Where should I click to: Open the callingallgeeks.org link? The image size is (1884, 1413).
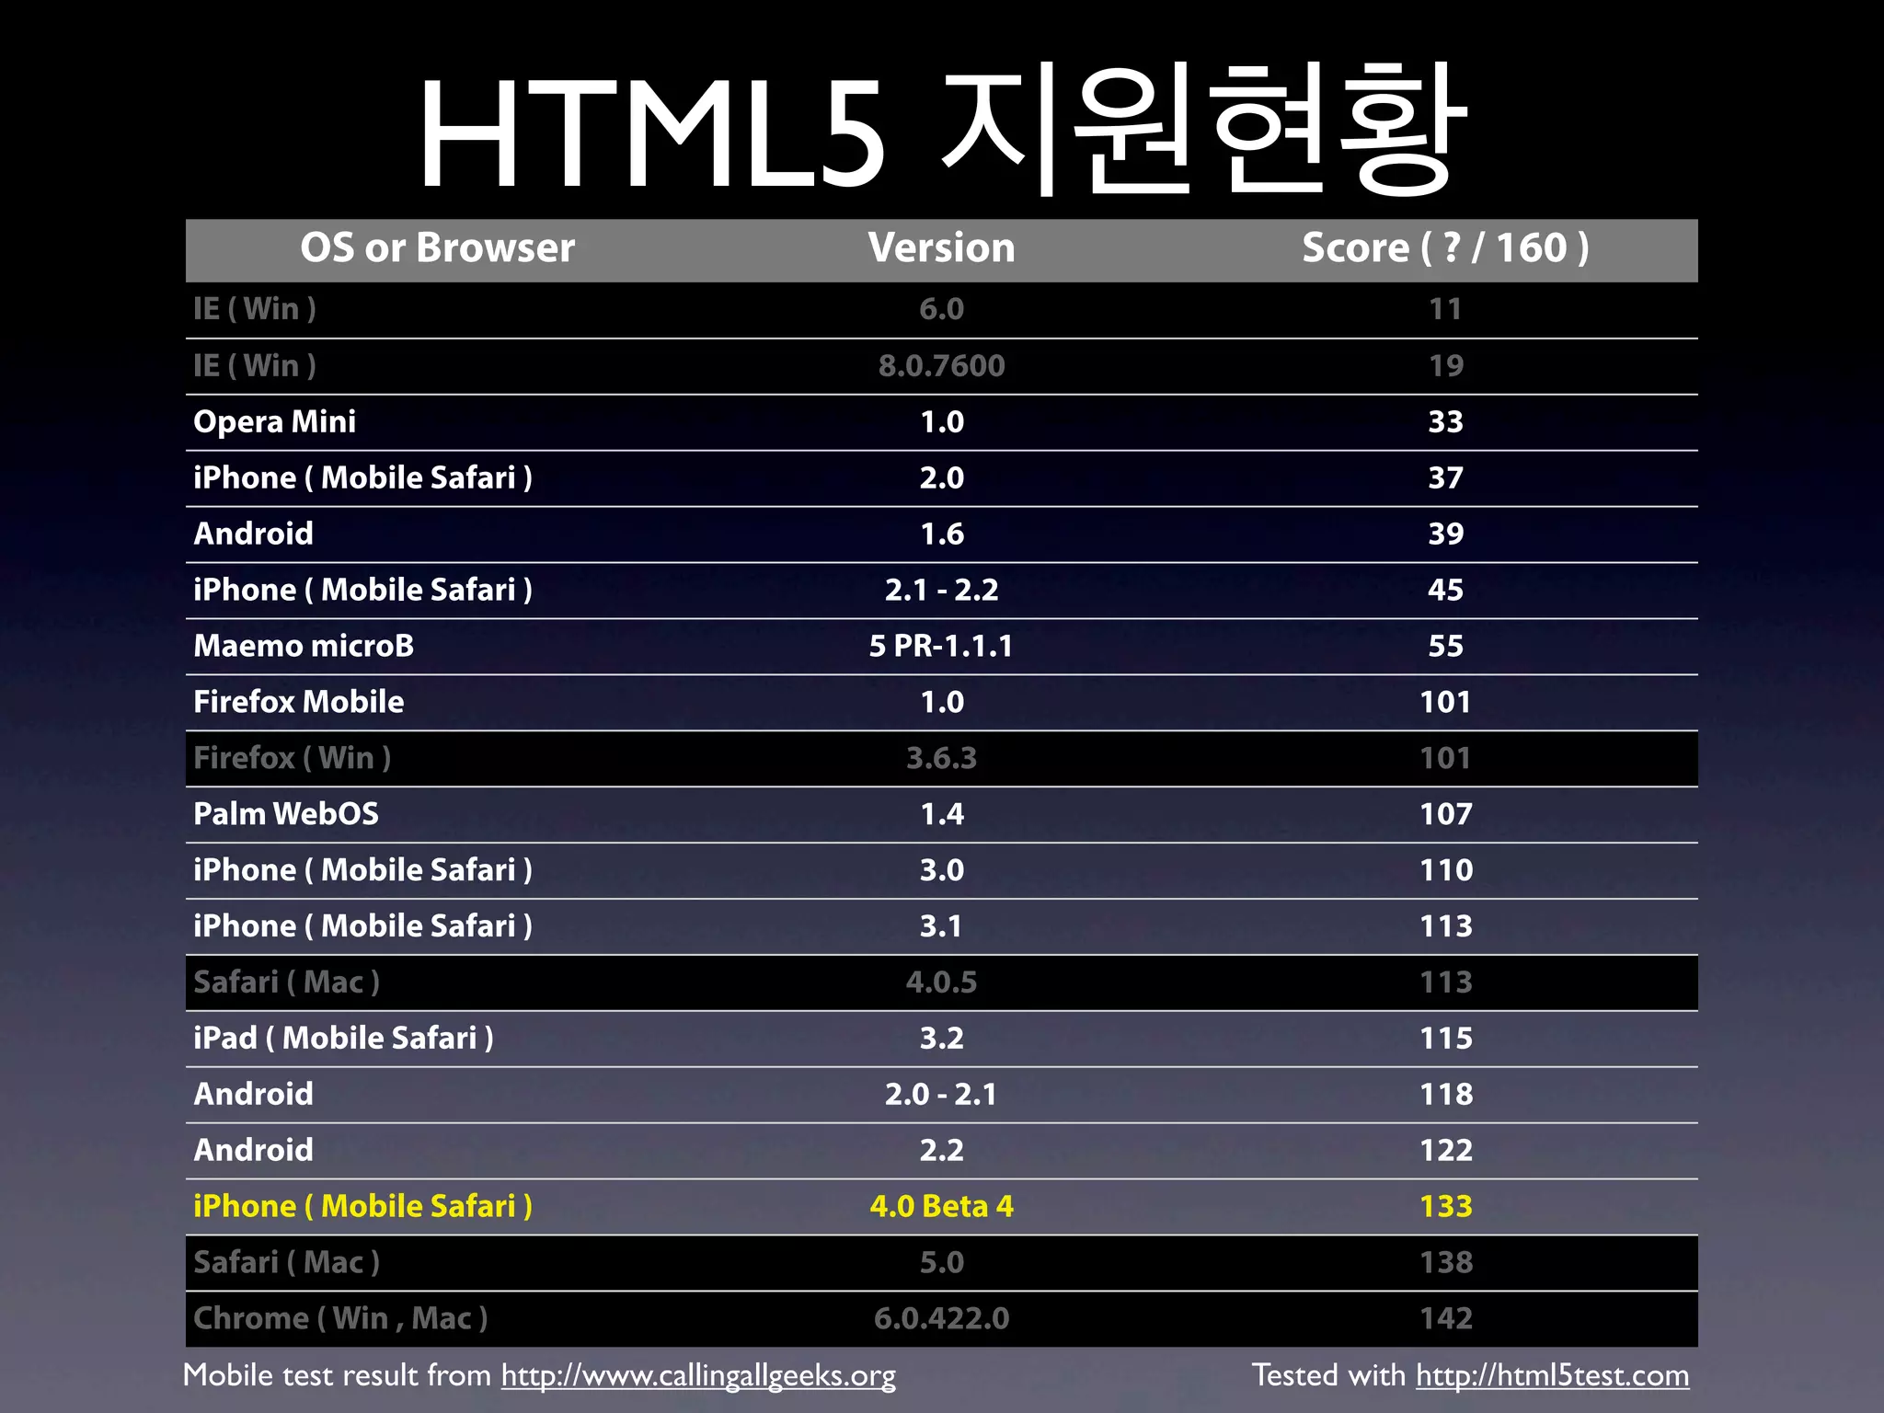698,1375
